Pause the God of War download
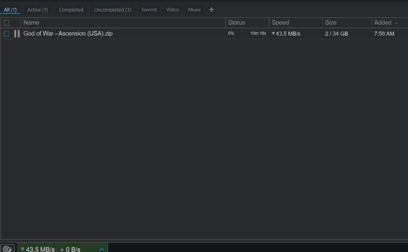 [x=17, y=33]
